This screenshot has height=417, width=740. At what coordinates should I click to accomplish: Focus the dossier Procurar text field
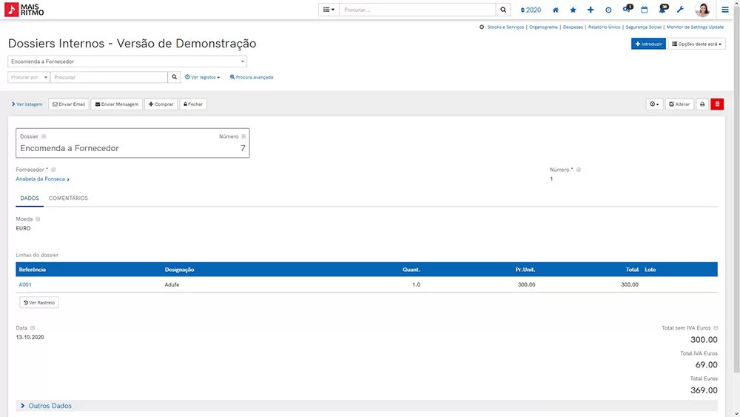109,77
